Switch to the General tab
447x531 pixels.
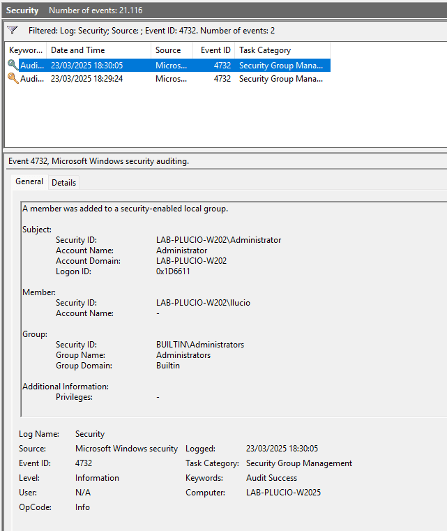coord(29,181)
